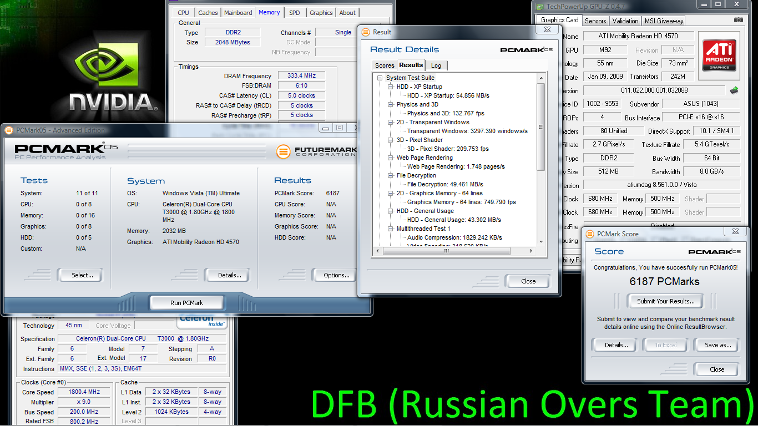Click the Result window title bar icon

(366, 32)
